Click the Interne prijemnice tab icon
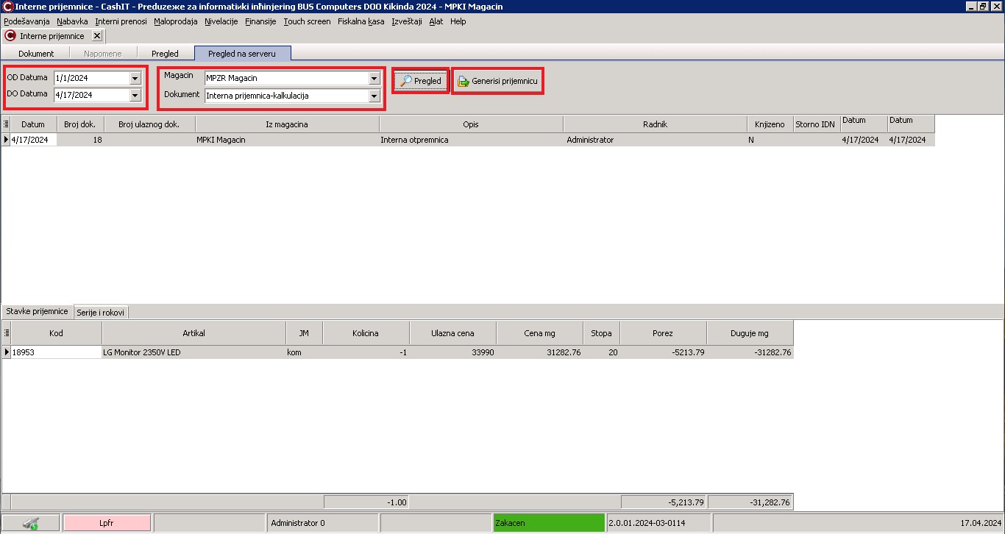1005x534 pixels. (x=10, y=35)
